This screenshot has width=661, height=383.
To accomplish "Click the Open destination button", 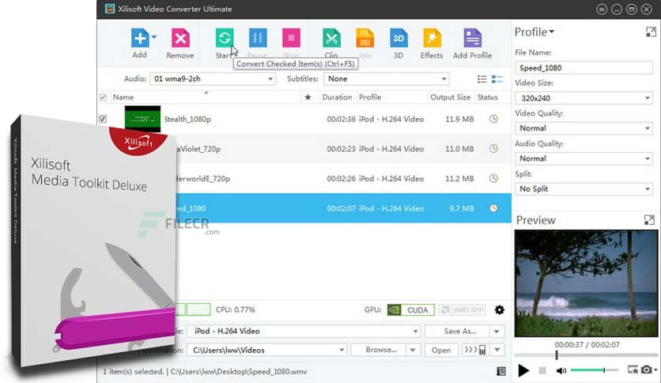I will click(441, 350).
